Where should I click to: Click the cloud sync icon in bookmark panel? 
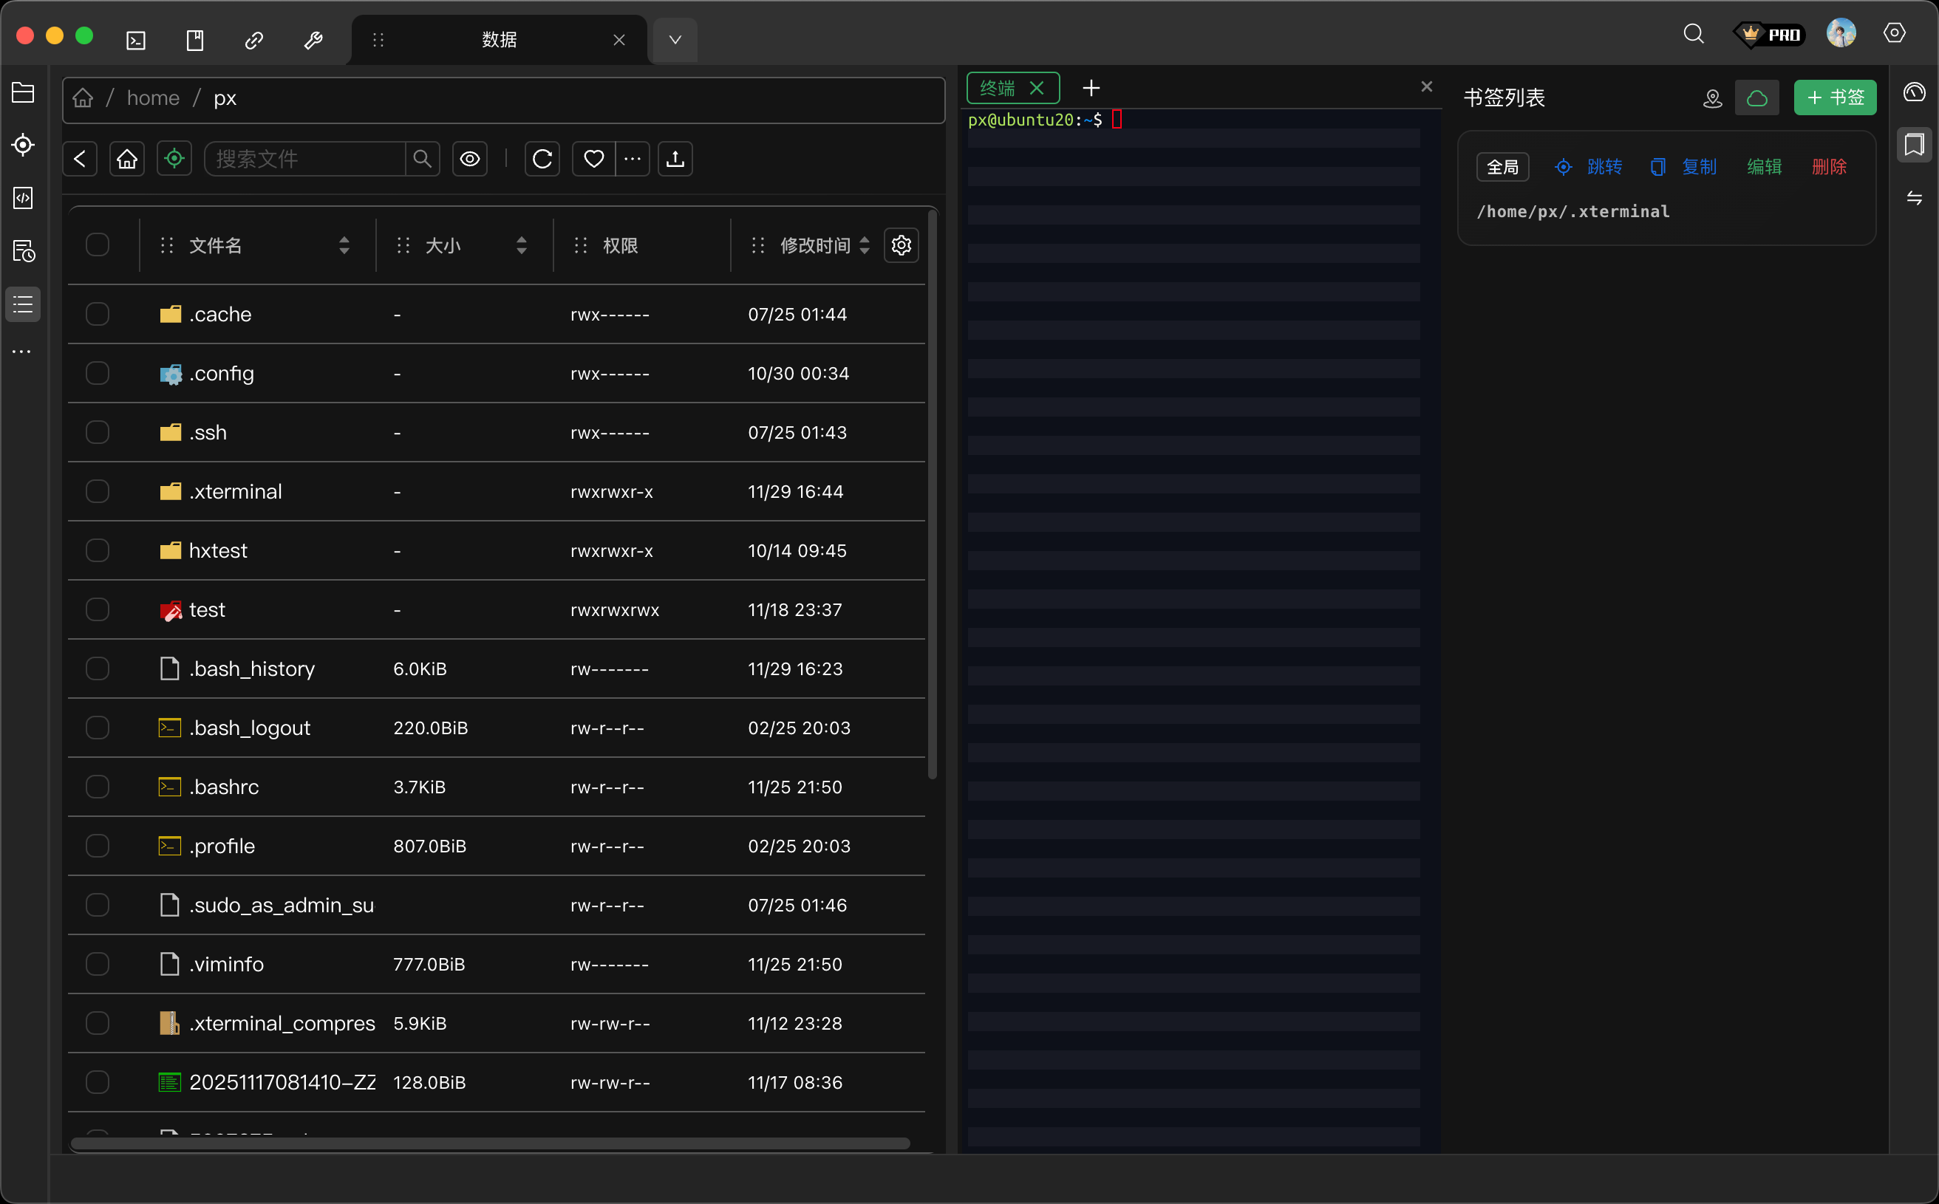point(1756,98)
